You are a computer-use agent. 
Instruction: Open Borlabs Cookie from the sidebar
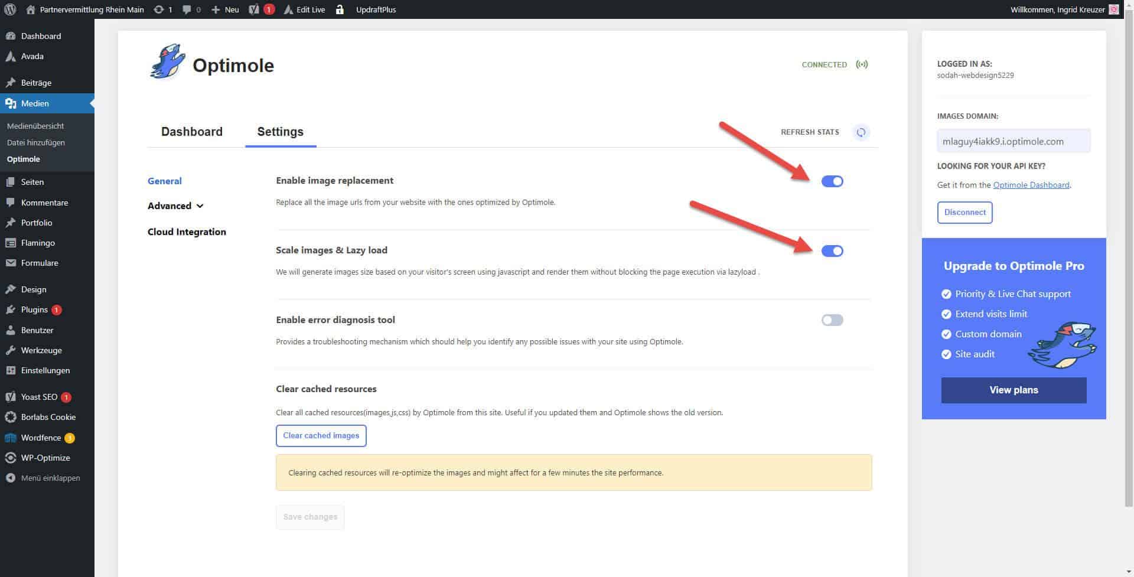(x=48, y=417)
